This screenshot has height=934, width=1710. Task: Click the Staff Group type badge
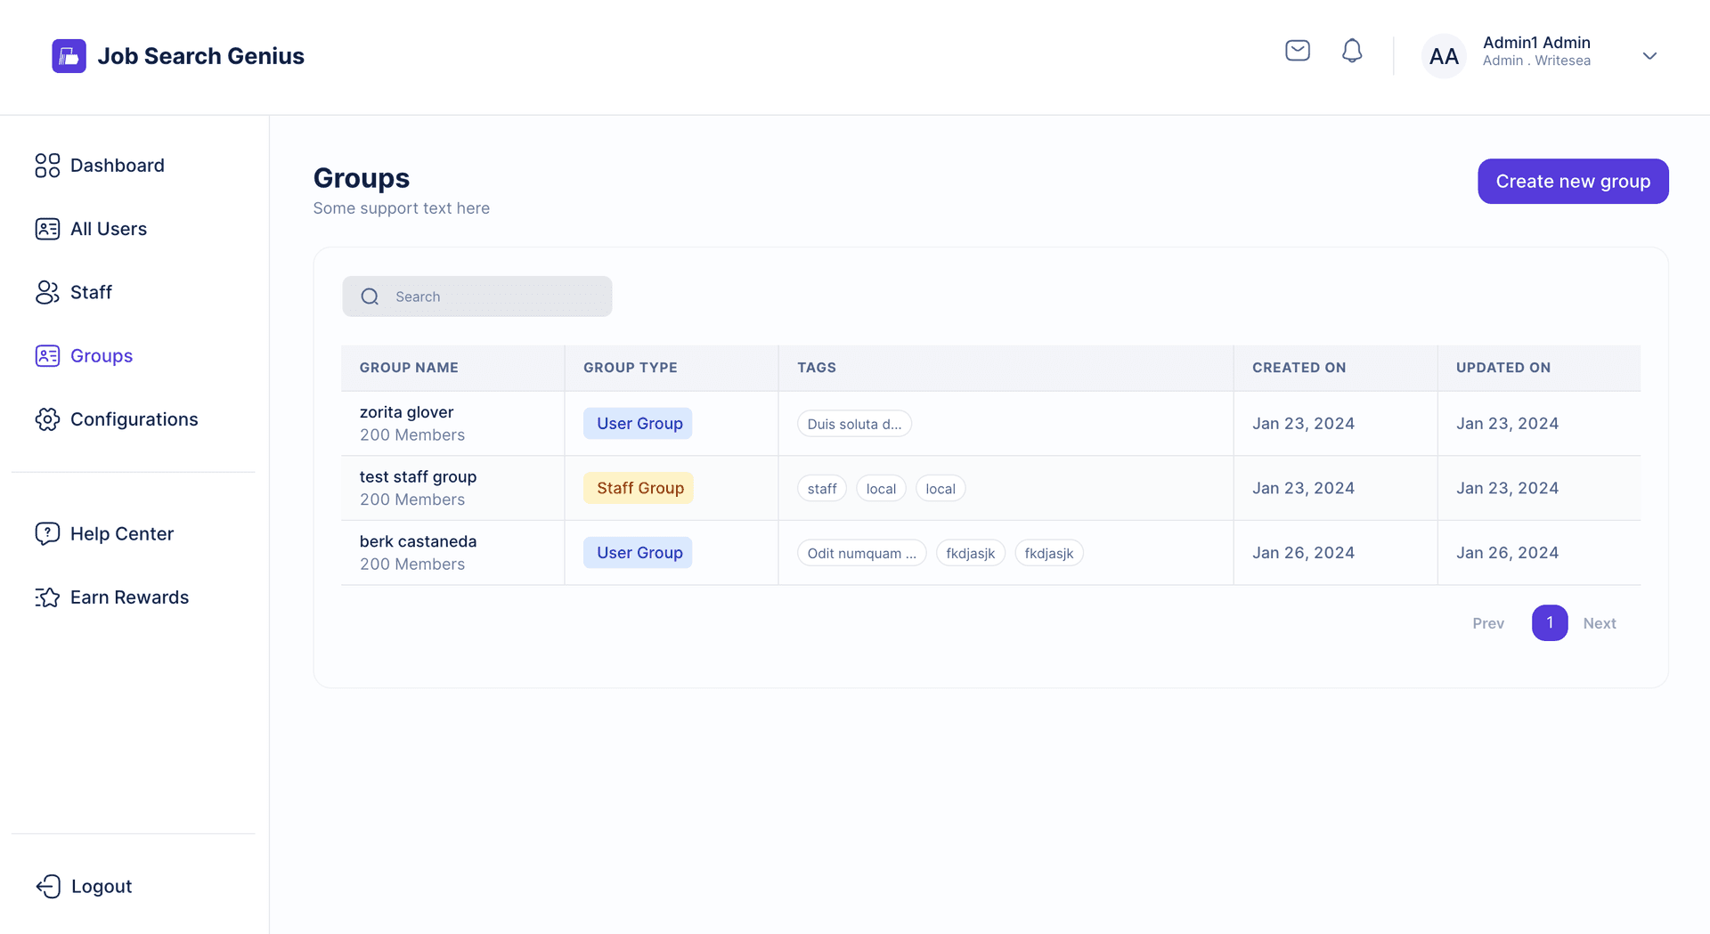pos(639,488)
